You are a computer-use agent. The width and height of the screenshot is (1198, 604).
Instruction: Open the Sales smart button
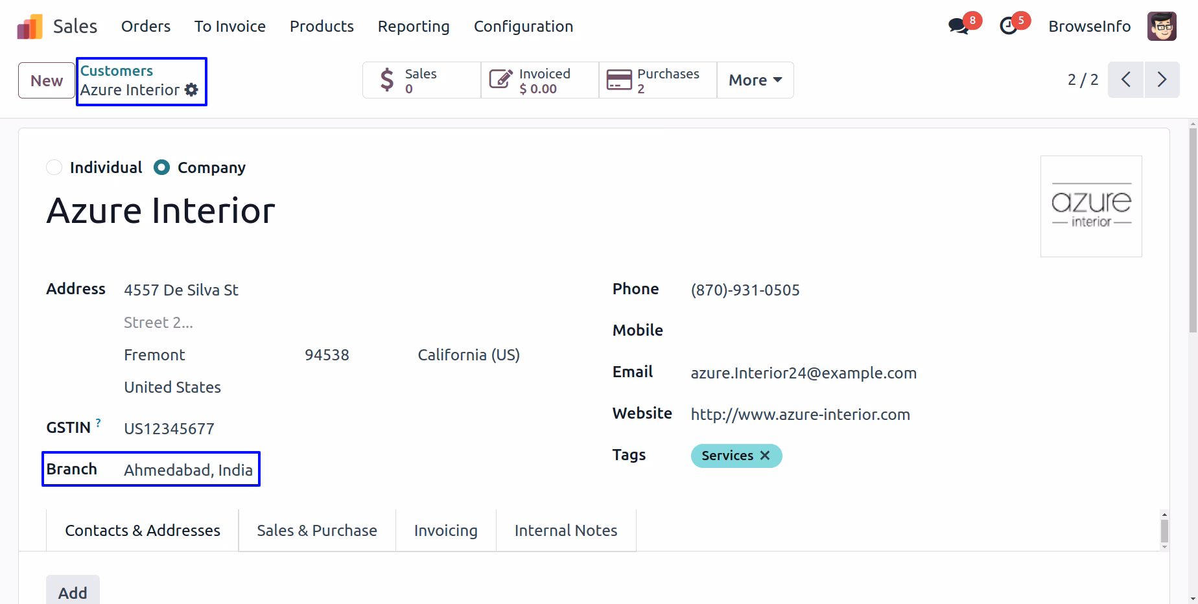pyautogui.click(x=421, y=80)
